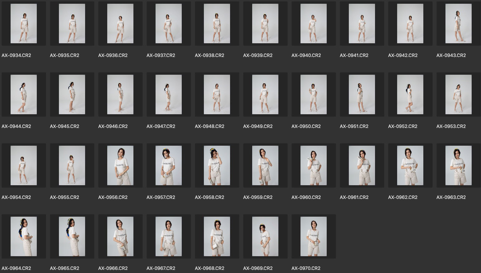Select thumbnail of AX-0940.CR2

point(314,24)
